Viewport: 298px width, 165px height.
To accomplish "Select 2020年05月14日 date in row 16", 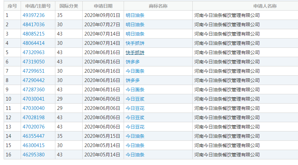I will [102, 155].
